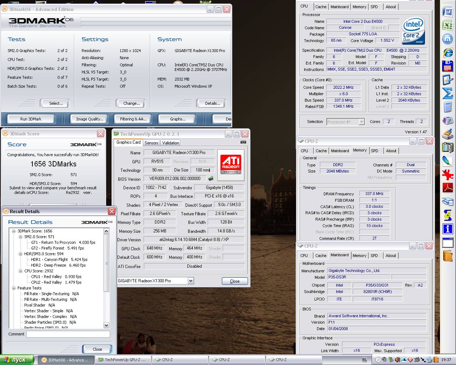
Task: Click the blue floppy disk launcher icon
Action: coord(447,66)
